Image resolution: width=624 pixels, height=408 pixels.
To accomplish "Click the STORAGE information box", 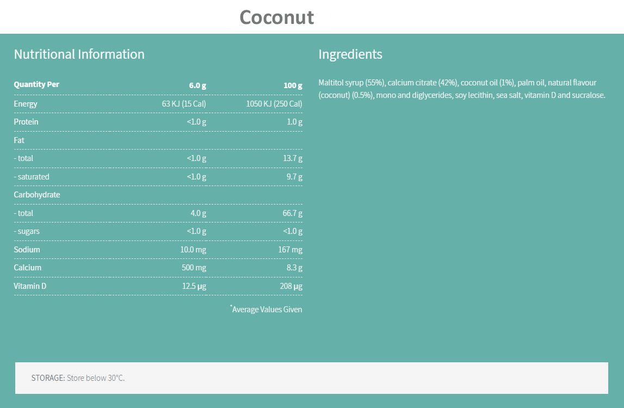I will (x=311, y=378).
